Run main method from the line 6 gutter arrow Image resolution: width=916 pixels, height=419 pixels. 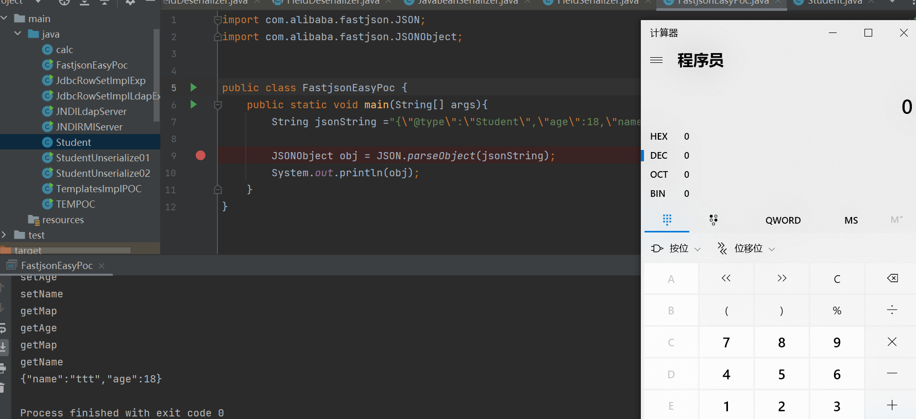pyautogui.click(x=194, y=104)
